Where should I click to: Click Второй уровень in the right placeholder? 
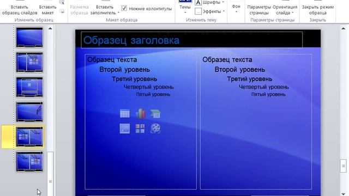point(240,70)
